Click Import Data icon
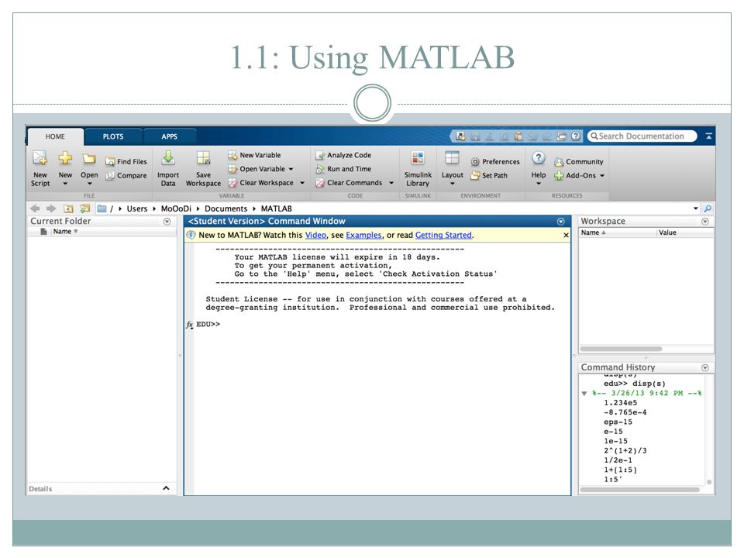This screenshot has height=558, width=744. tap(168, 158)
